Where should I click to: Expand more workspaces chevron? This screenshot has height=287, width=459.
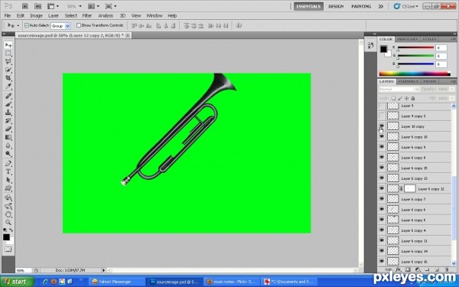pyautogui.click(x=380, y=6)
